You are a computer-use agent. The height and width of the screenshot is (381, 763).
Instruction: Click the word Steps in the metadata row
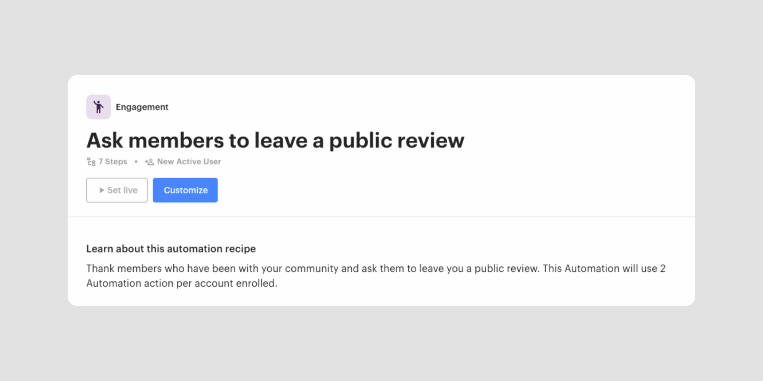116,162
